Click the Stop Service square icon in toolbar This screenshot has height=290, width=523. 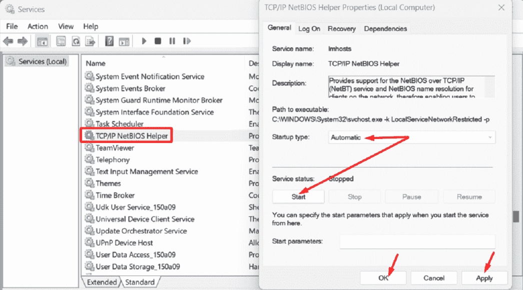pos(158,41)
